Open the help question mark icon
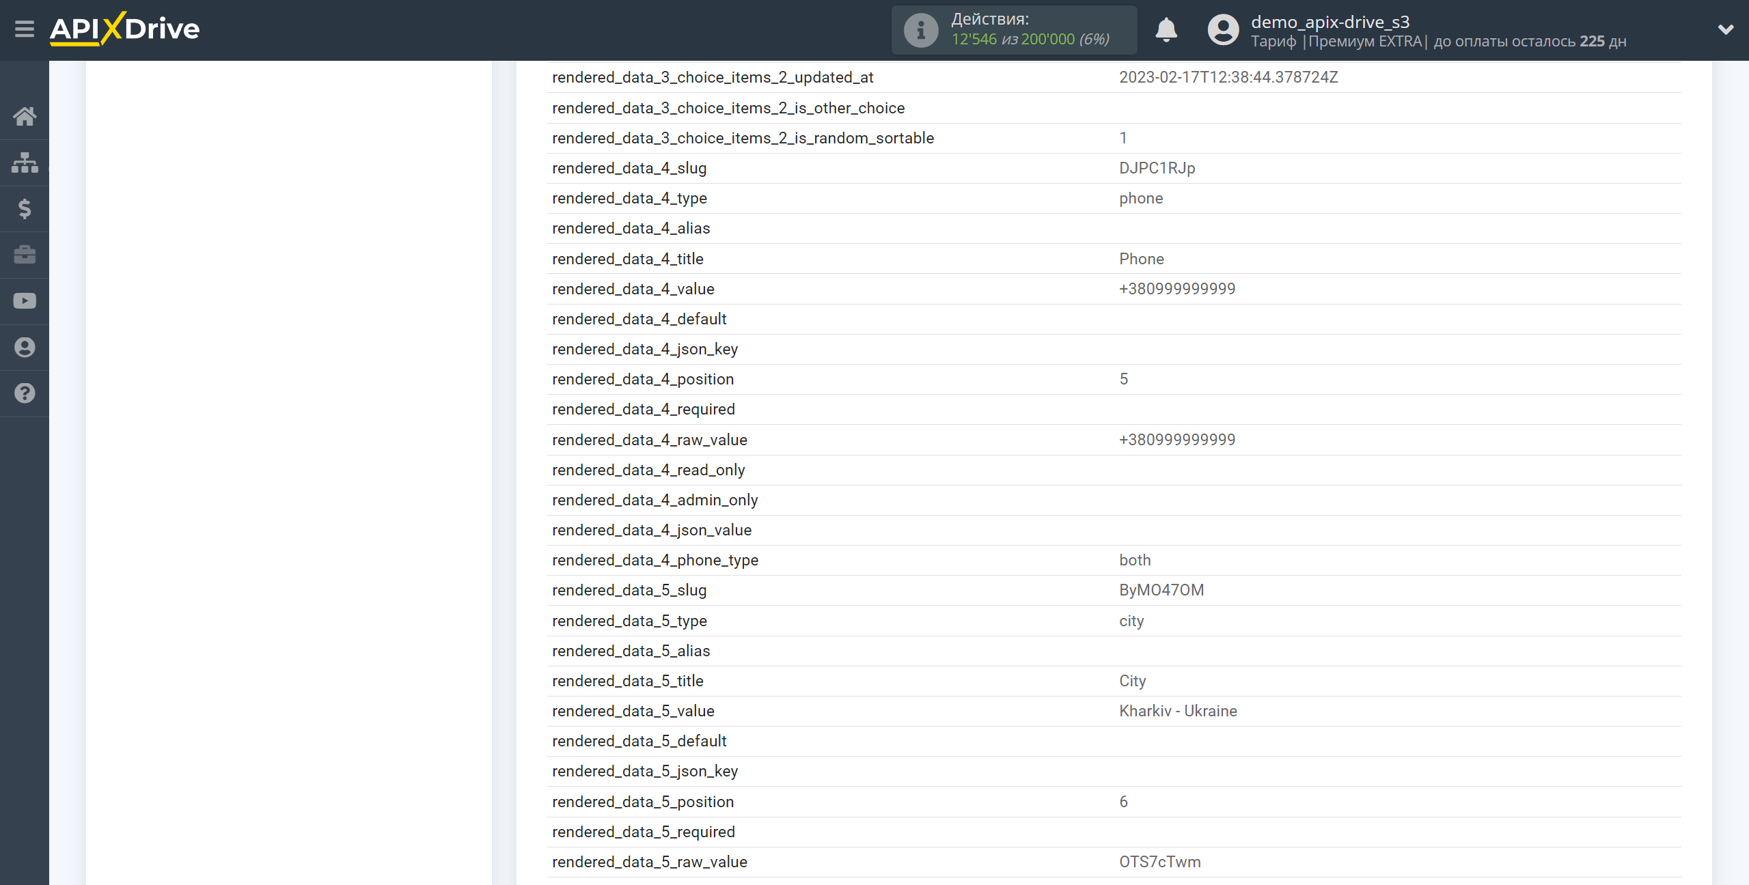1749x885 pixels. [25, 393]
